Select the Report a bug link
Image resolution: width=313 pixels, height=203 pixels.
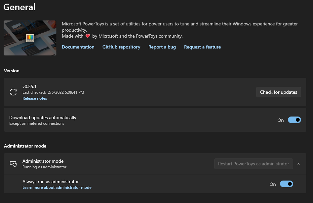click(x=162, y=47)
